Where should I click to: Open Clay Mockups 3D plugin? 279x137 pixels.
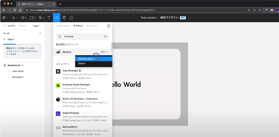83,74
